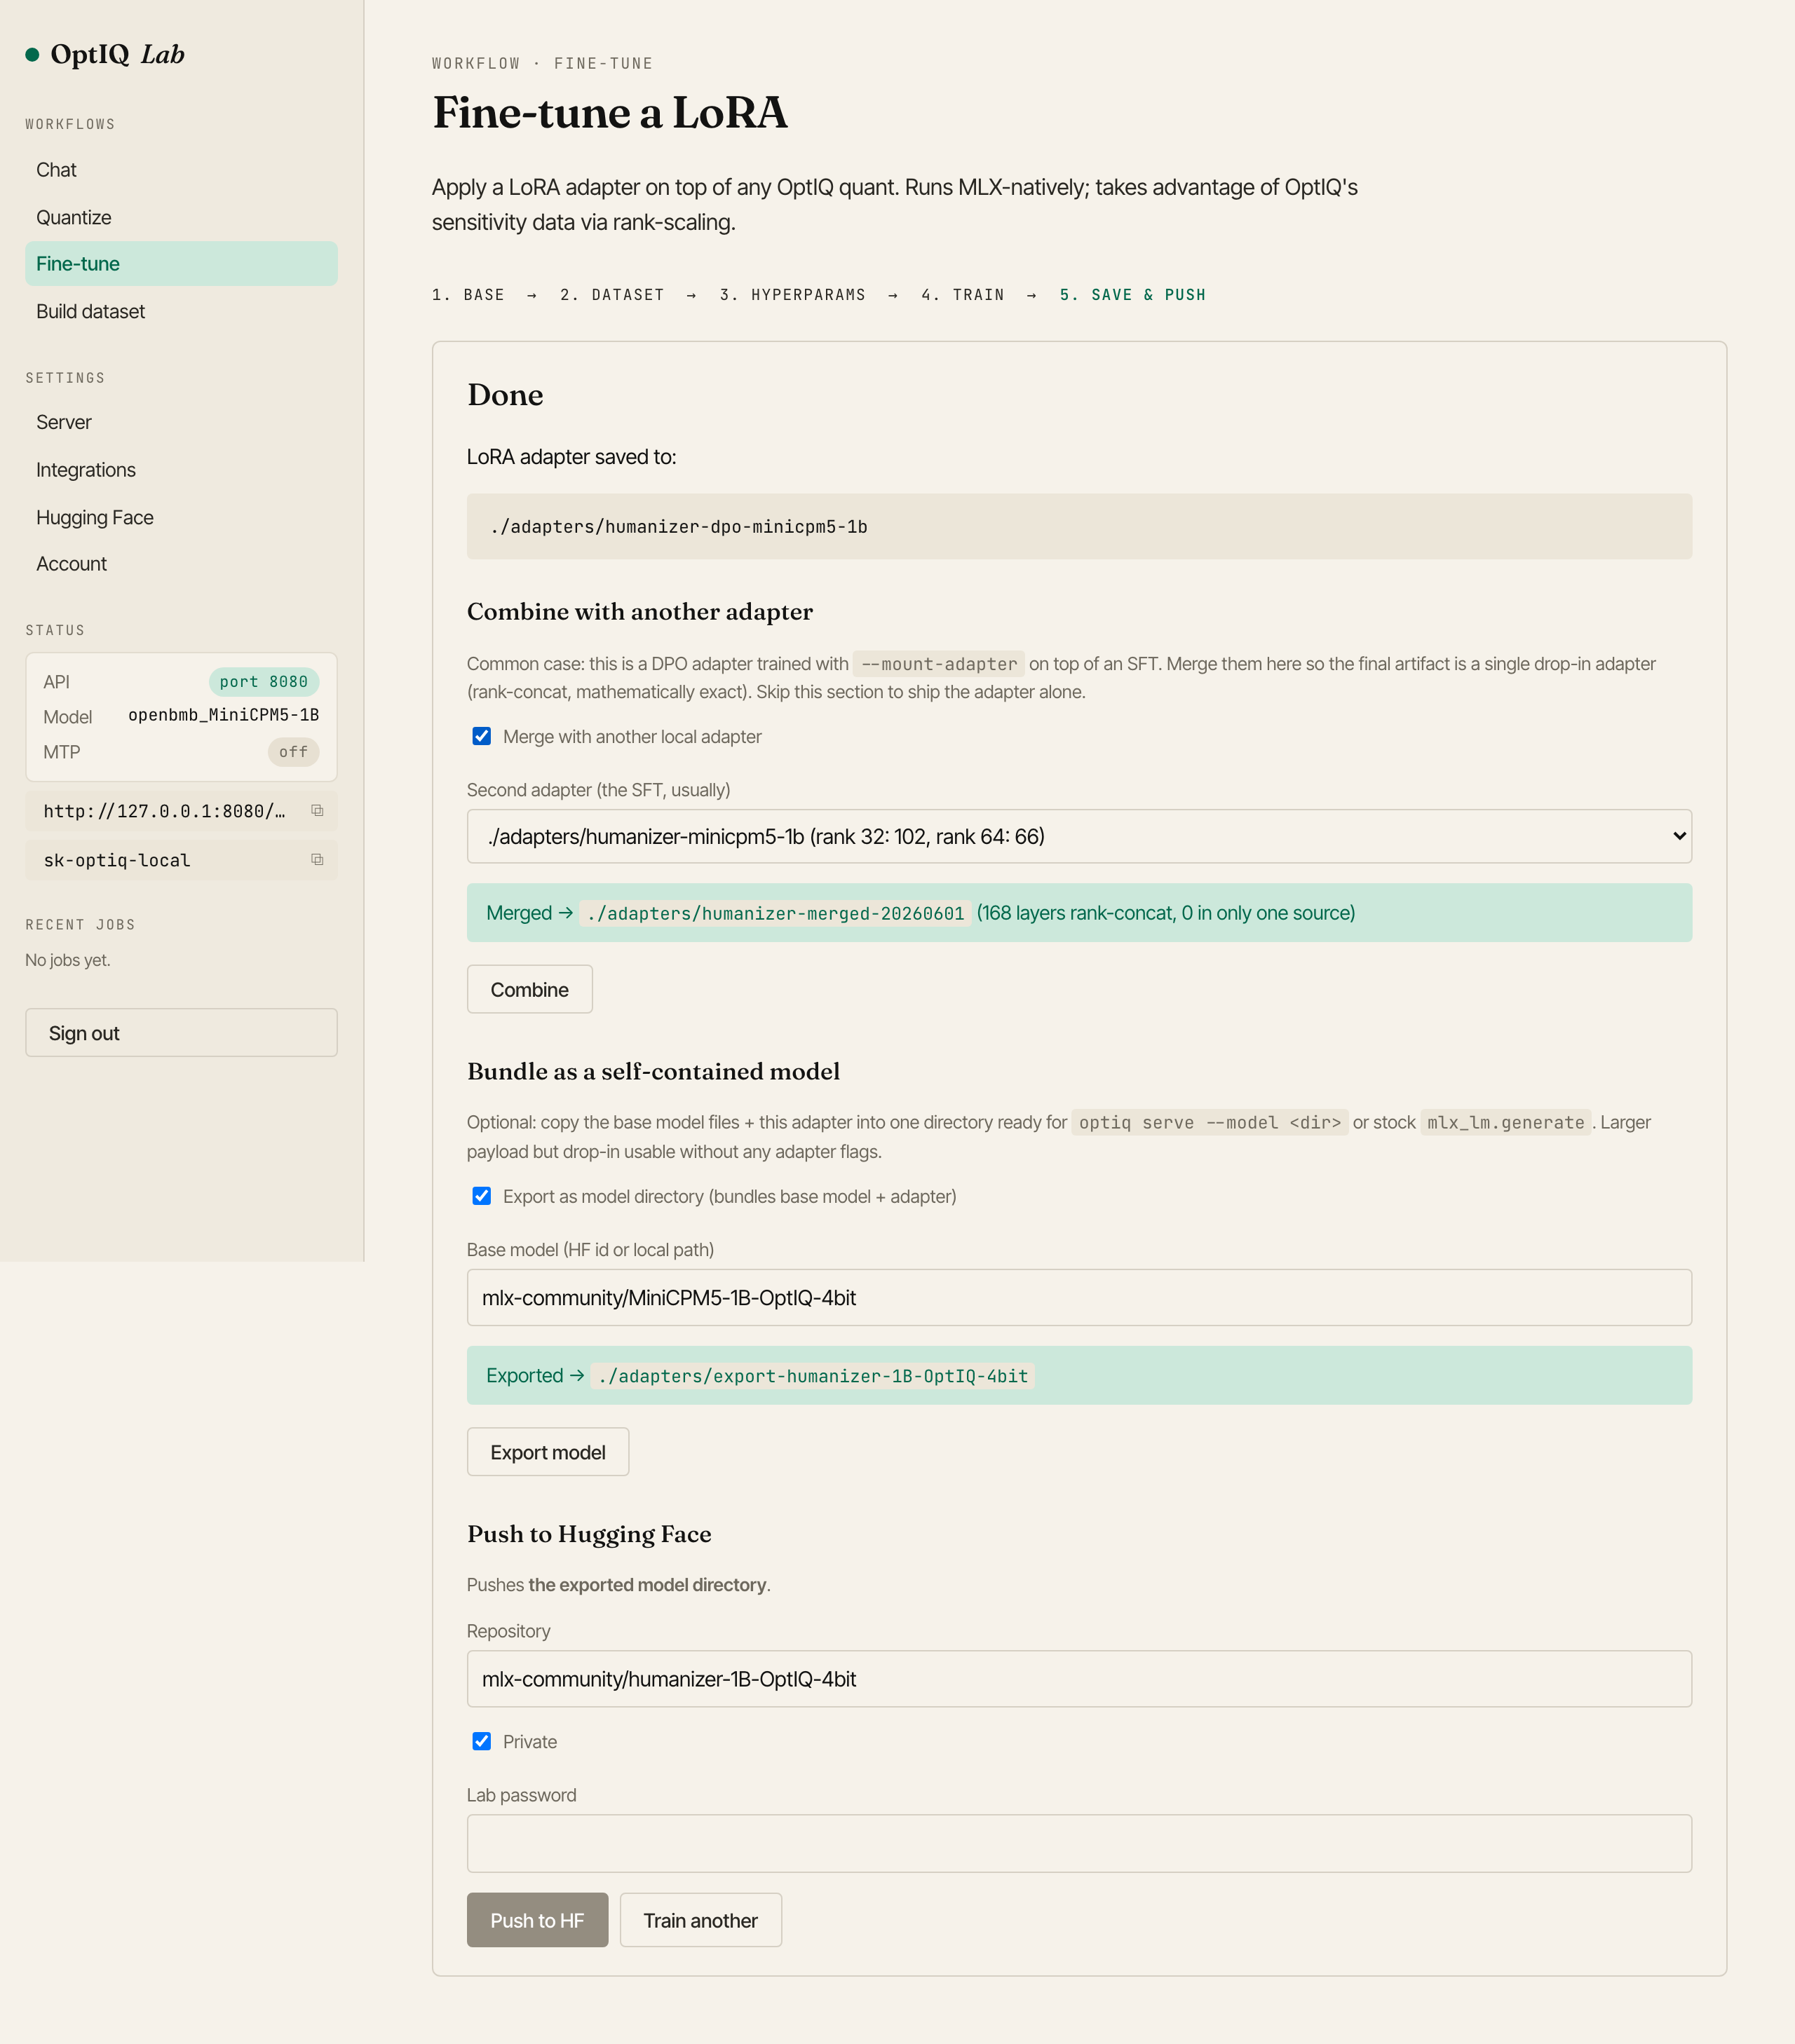Jump to step 3 Hyperparams
1795x2044 pixels.
[792, 295]
